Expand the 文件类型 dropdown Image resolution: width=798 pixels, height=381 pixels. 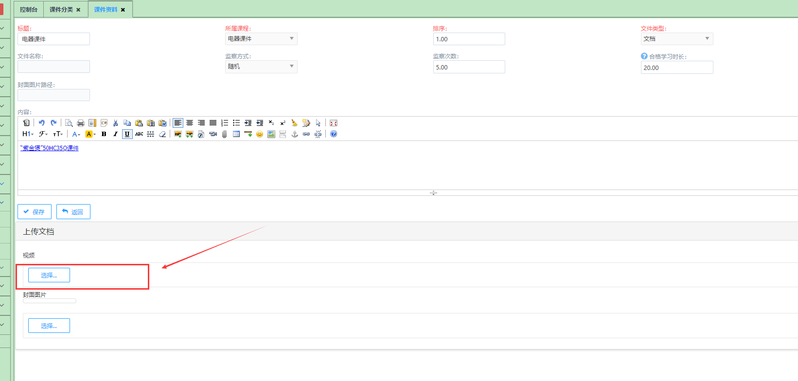point(676,39)
